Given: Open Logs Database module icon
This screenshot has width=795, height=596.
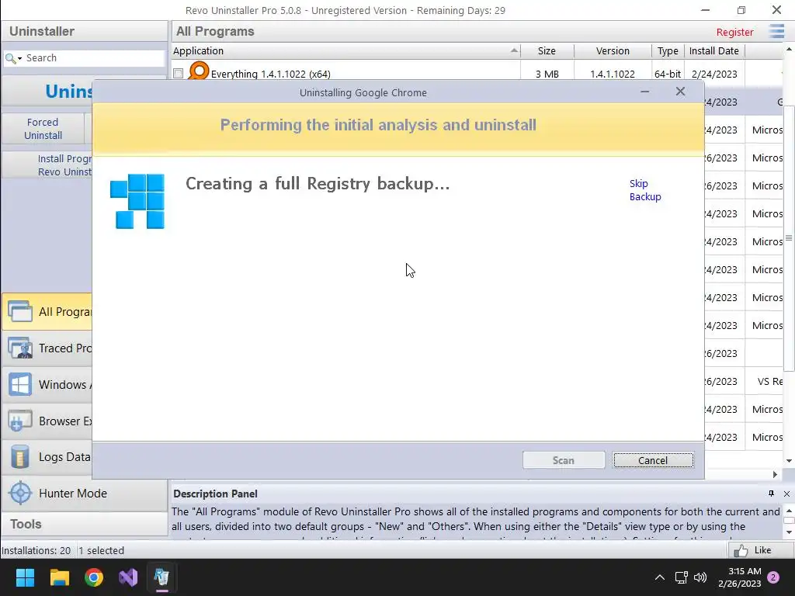Looking at the screenshot, I should [x=20, y=456].
